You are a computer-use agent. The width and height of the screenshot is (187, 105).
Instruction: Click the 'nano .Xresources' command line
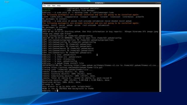pos(58,59)
